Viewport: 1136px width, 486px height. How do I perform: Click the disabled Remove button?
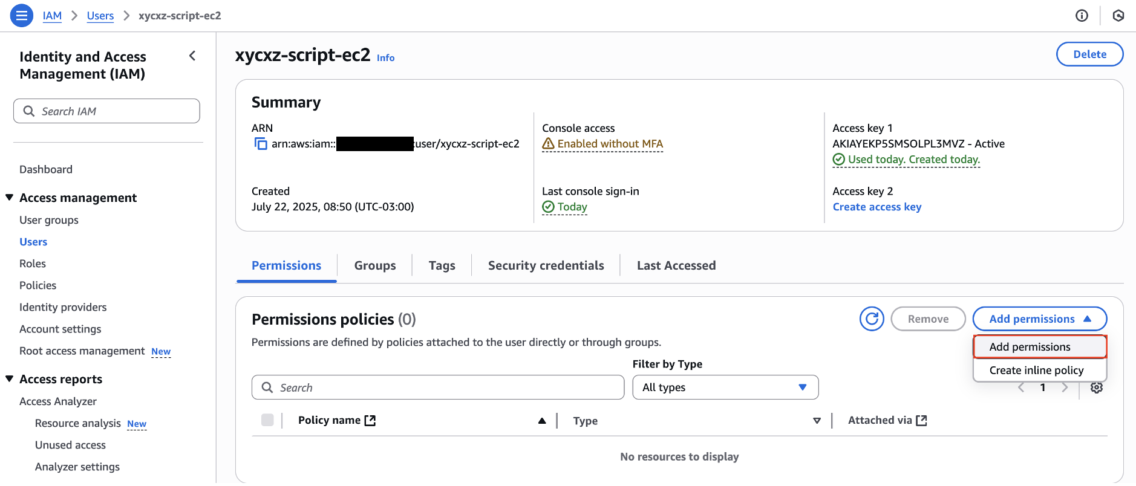[928, 319]
